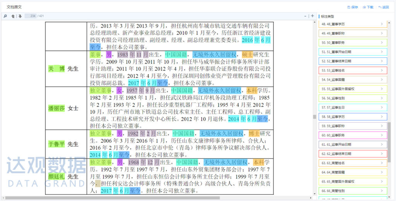Select the 63_高管姓名 annotation type
Screen dimensions: 396x201
pyautogui.click(x=353, y=163)
